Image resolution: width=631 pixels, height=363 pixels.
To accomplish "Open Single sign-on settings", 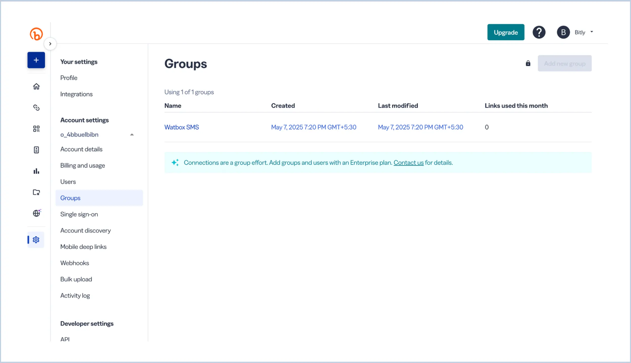I will (x=79, y=214).
